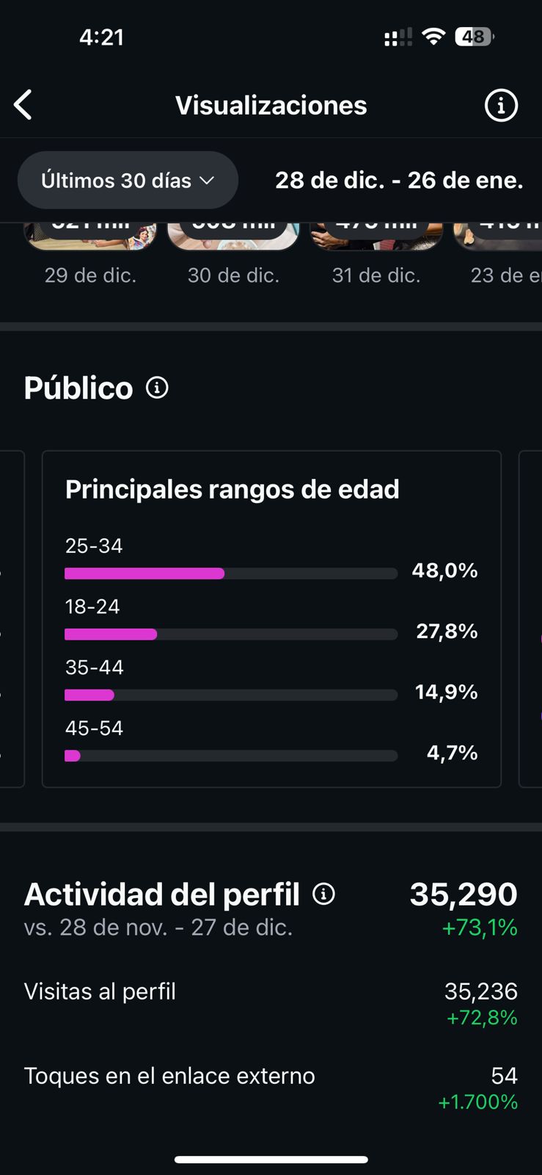The image size is (542, 1175).
Task: Open the Últimos 30 días dropdown
Action: (x=128, y=181)
